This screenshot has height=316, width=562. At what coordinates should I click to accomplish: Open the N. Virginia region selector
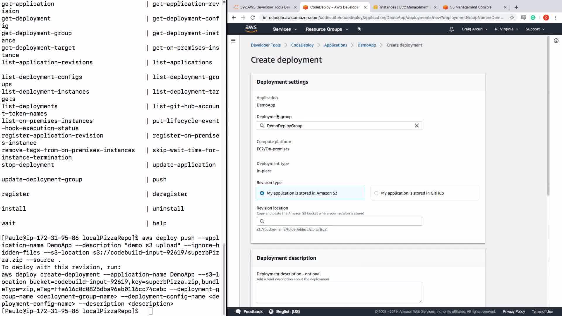point(506,29)
